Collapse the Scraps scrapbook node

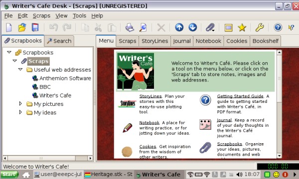pos(14,61)
